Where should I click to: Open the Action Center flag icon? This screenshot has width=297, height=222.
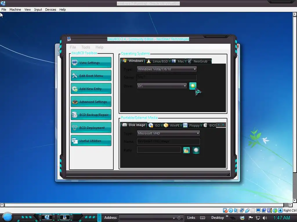pyautogui.click(x=251, y=218)
